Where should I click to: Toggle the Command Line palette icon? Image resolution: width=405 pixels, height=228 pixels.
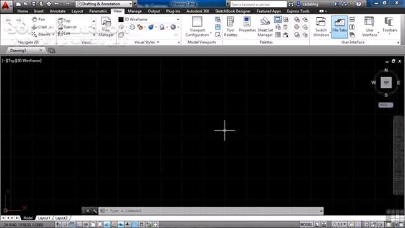[x=278, y=19]
